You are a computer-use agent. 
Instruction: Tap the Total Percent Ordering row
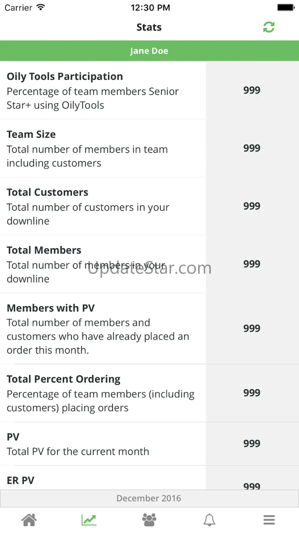pos(103,393)
